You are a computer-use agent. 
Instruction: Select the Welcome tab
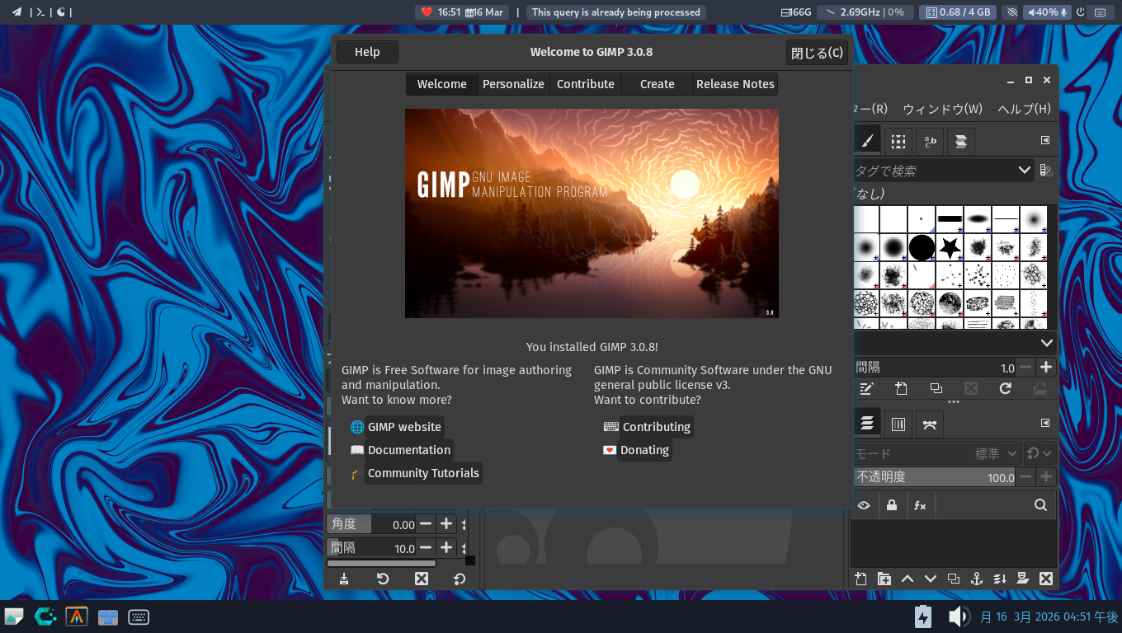coord(442,84)
